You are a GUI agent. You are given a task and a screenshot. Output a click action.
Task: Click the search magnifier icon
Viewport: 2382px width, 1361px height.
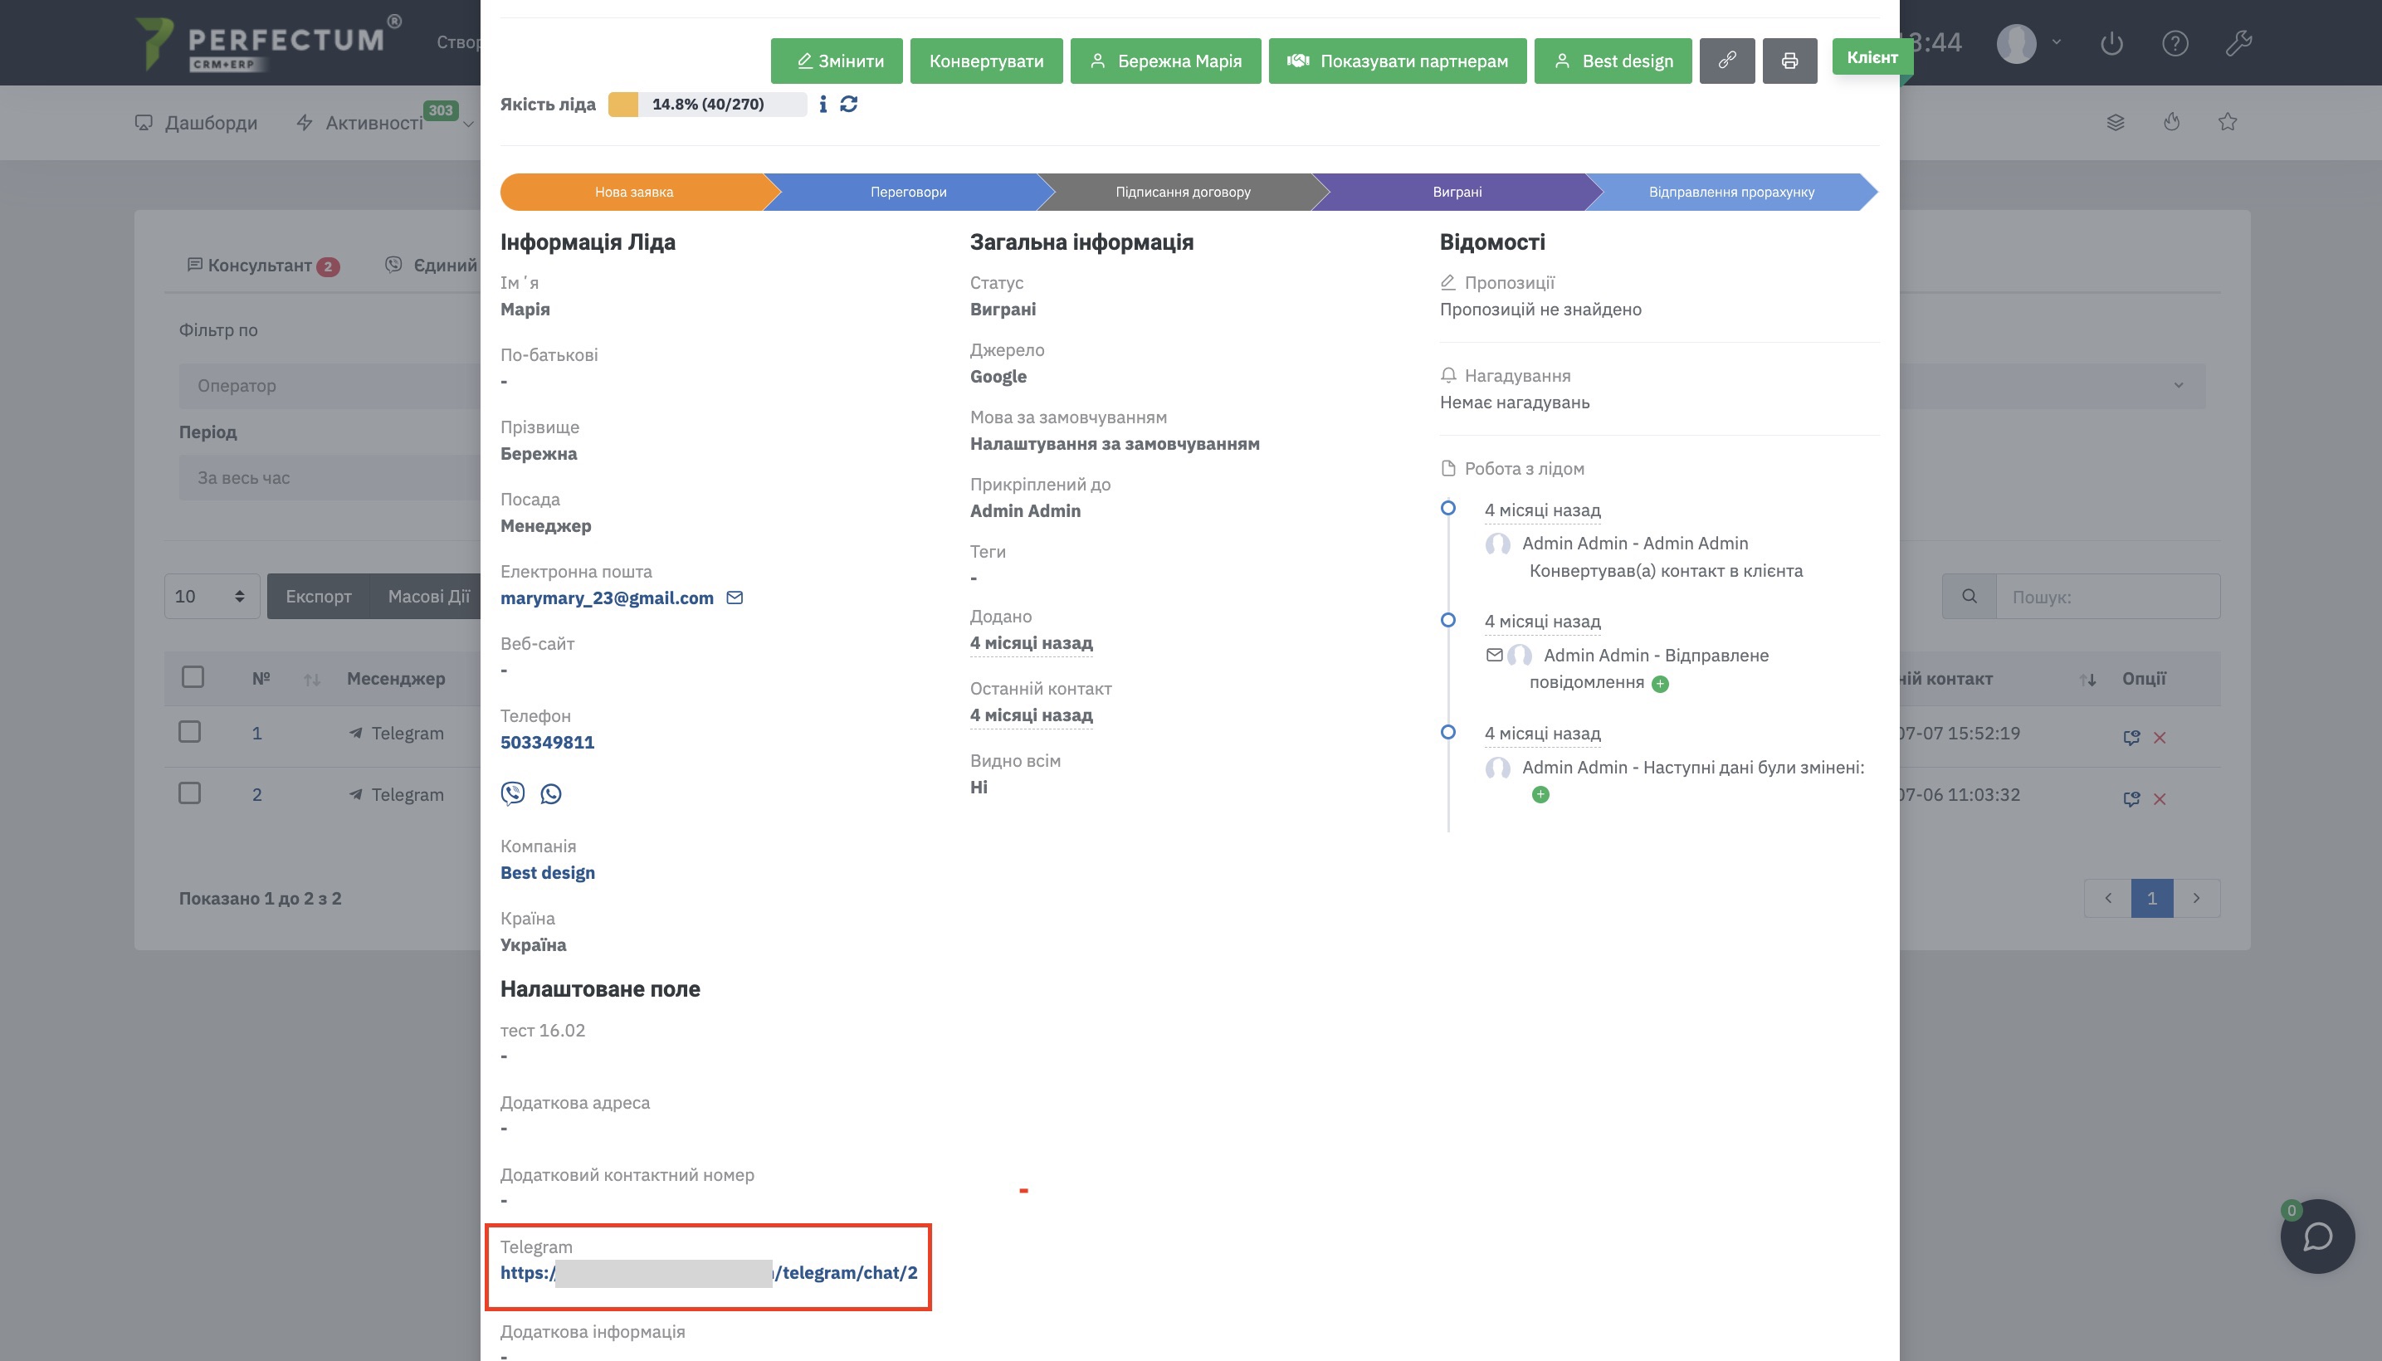click(x=1969, y=597)
